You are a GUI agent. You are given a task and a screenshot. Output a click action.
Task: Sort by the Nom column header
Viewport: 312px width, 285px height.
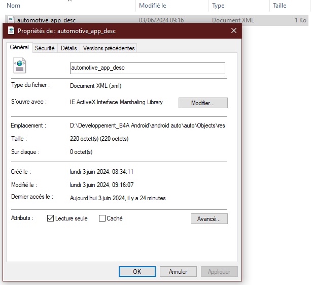13,6
